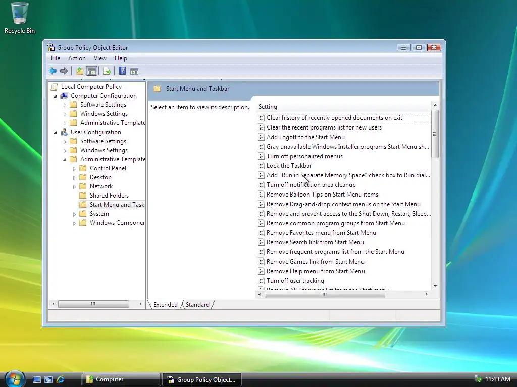Click policy icon beside Remove Games link
517x387 pixels.
pyautogui.click(x=261, y=262)
